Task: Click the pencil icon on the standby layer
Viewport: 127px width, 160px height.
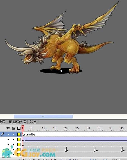Action: [3, 134]
